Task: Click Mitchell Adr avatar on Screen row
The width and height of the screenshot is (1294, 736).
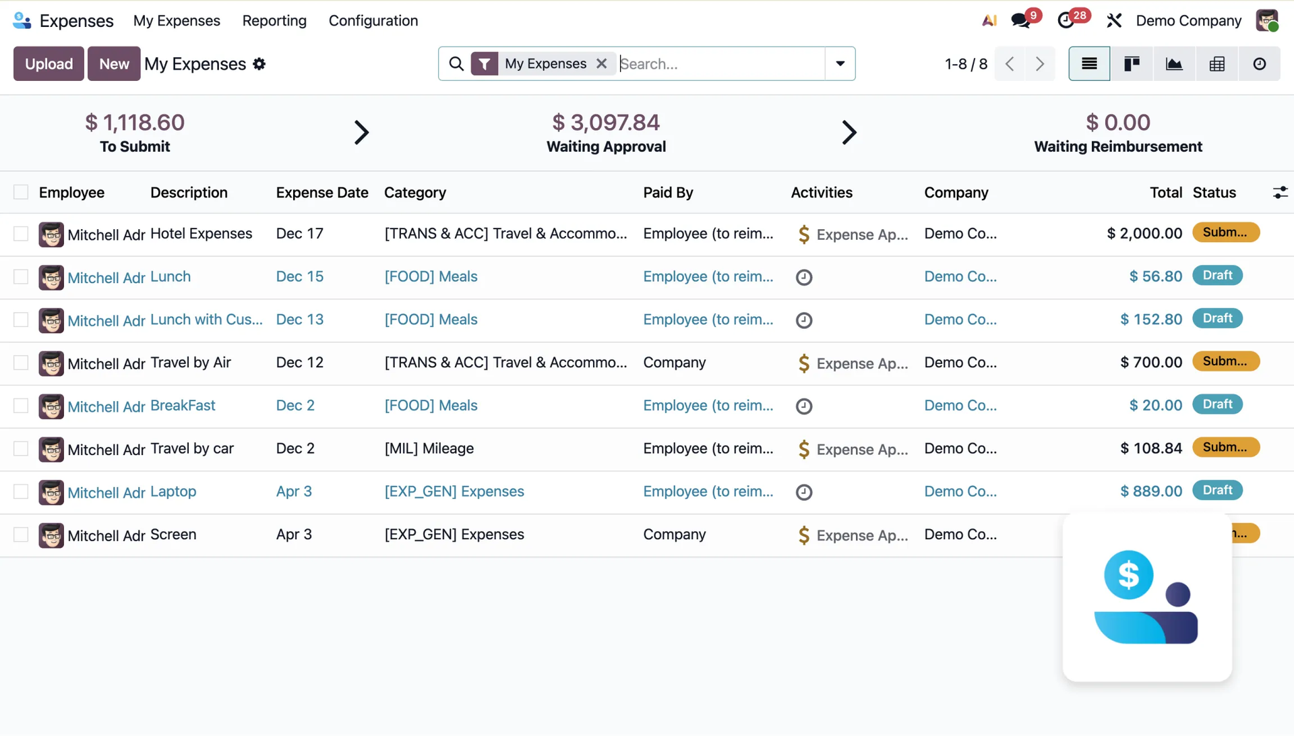Action: coord(51,536)
